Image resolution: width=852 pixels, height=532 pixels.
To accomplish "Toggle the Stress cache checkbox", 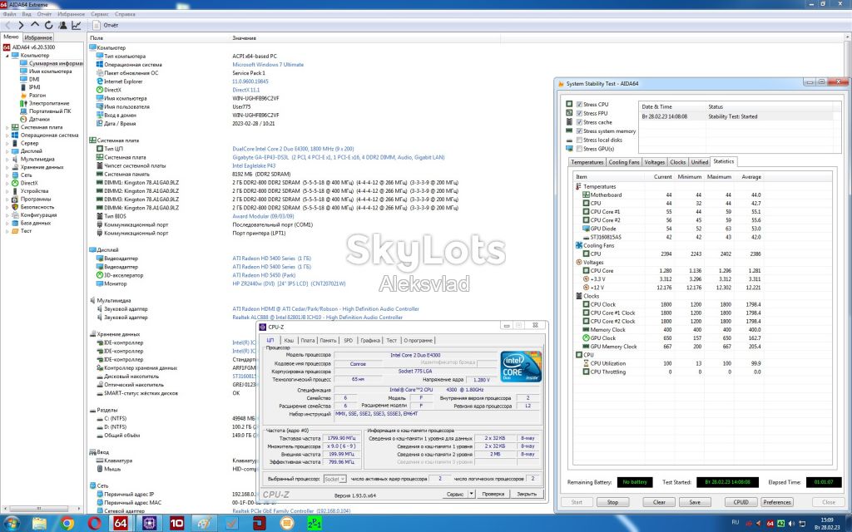I will [x=579, y=122].
